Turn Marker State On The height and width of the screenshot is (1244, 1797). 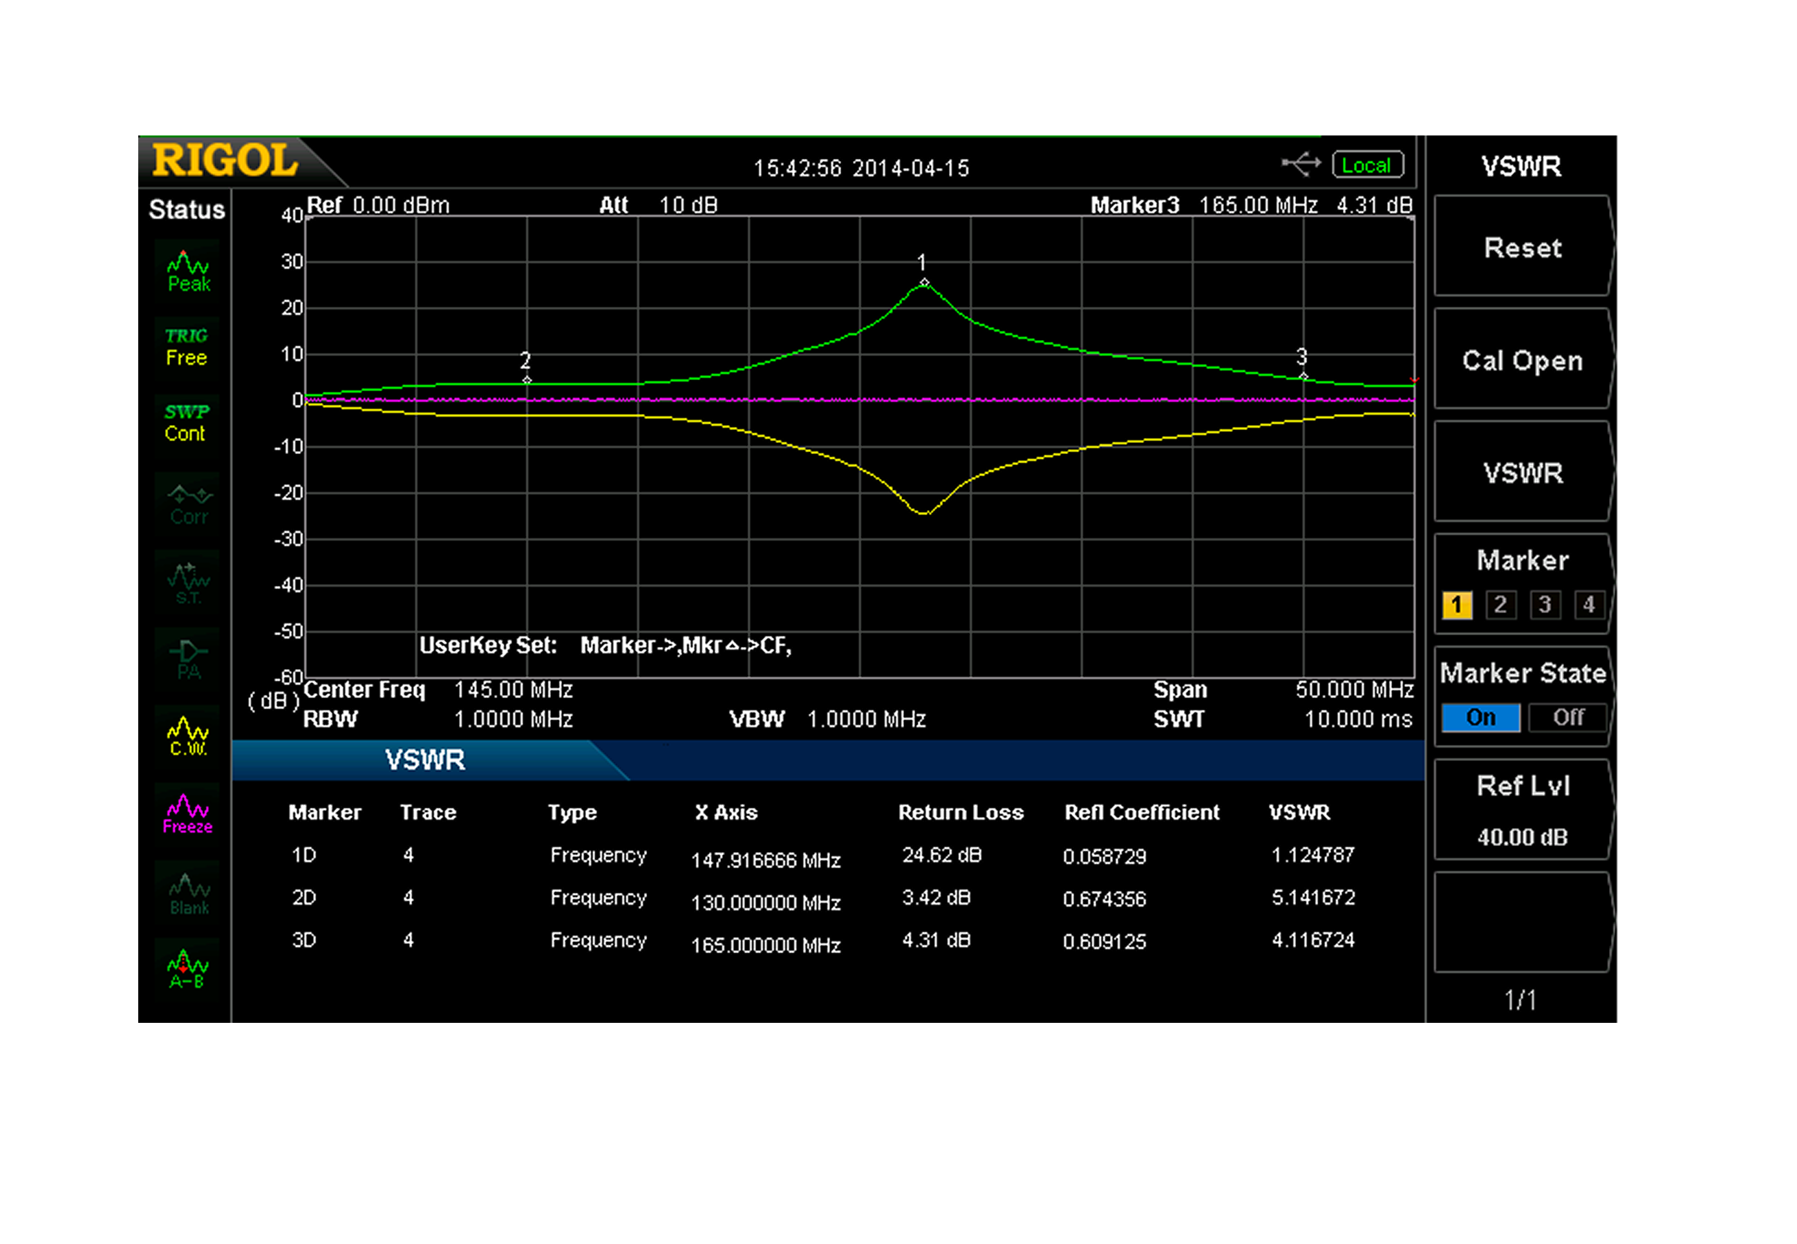click(x=1480, y=717)
